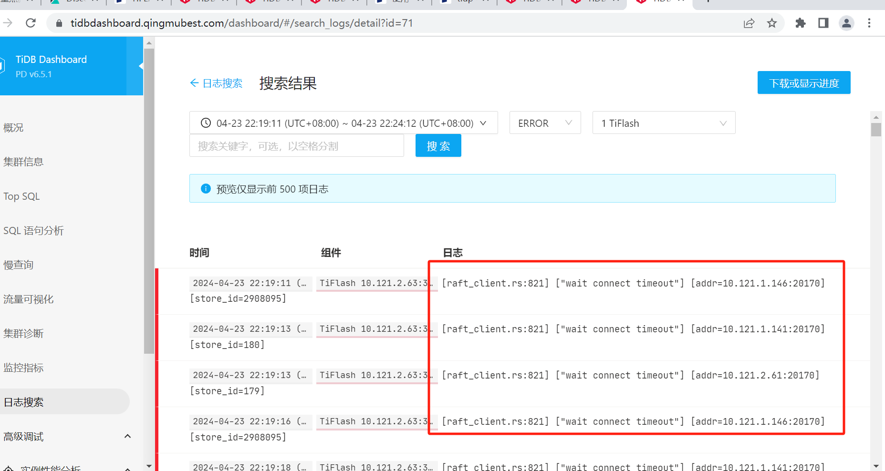The height and width of the screenshot is (471, 885).
Task: Open browser extensions puzzle icon
Action: (801, 23)
